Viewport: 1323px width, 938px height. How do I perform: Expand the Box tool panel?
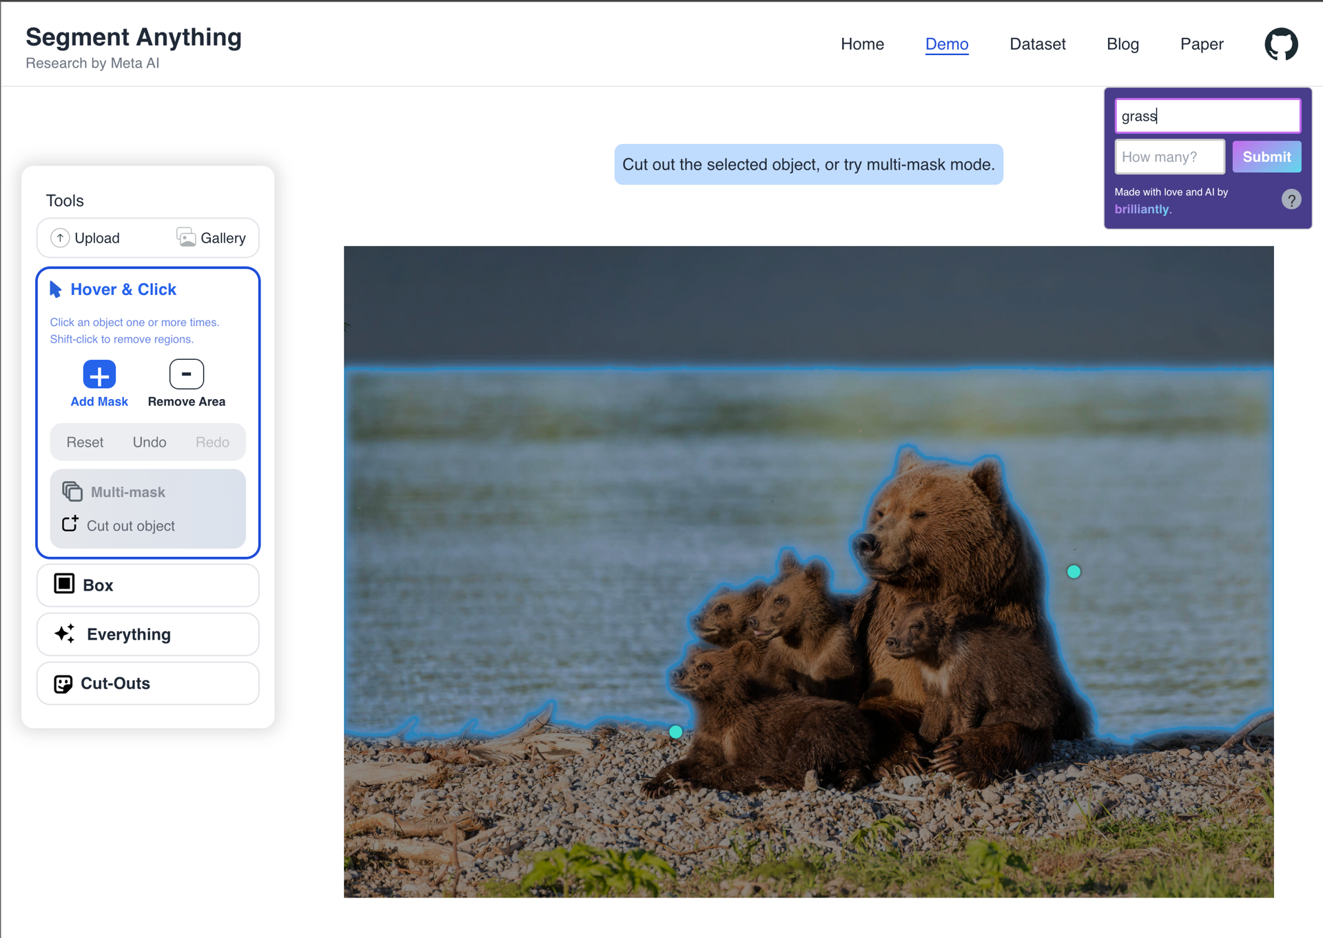tap(148, 585)
